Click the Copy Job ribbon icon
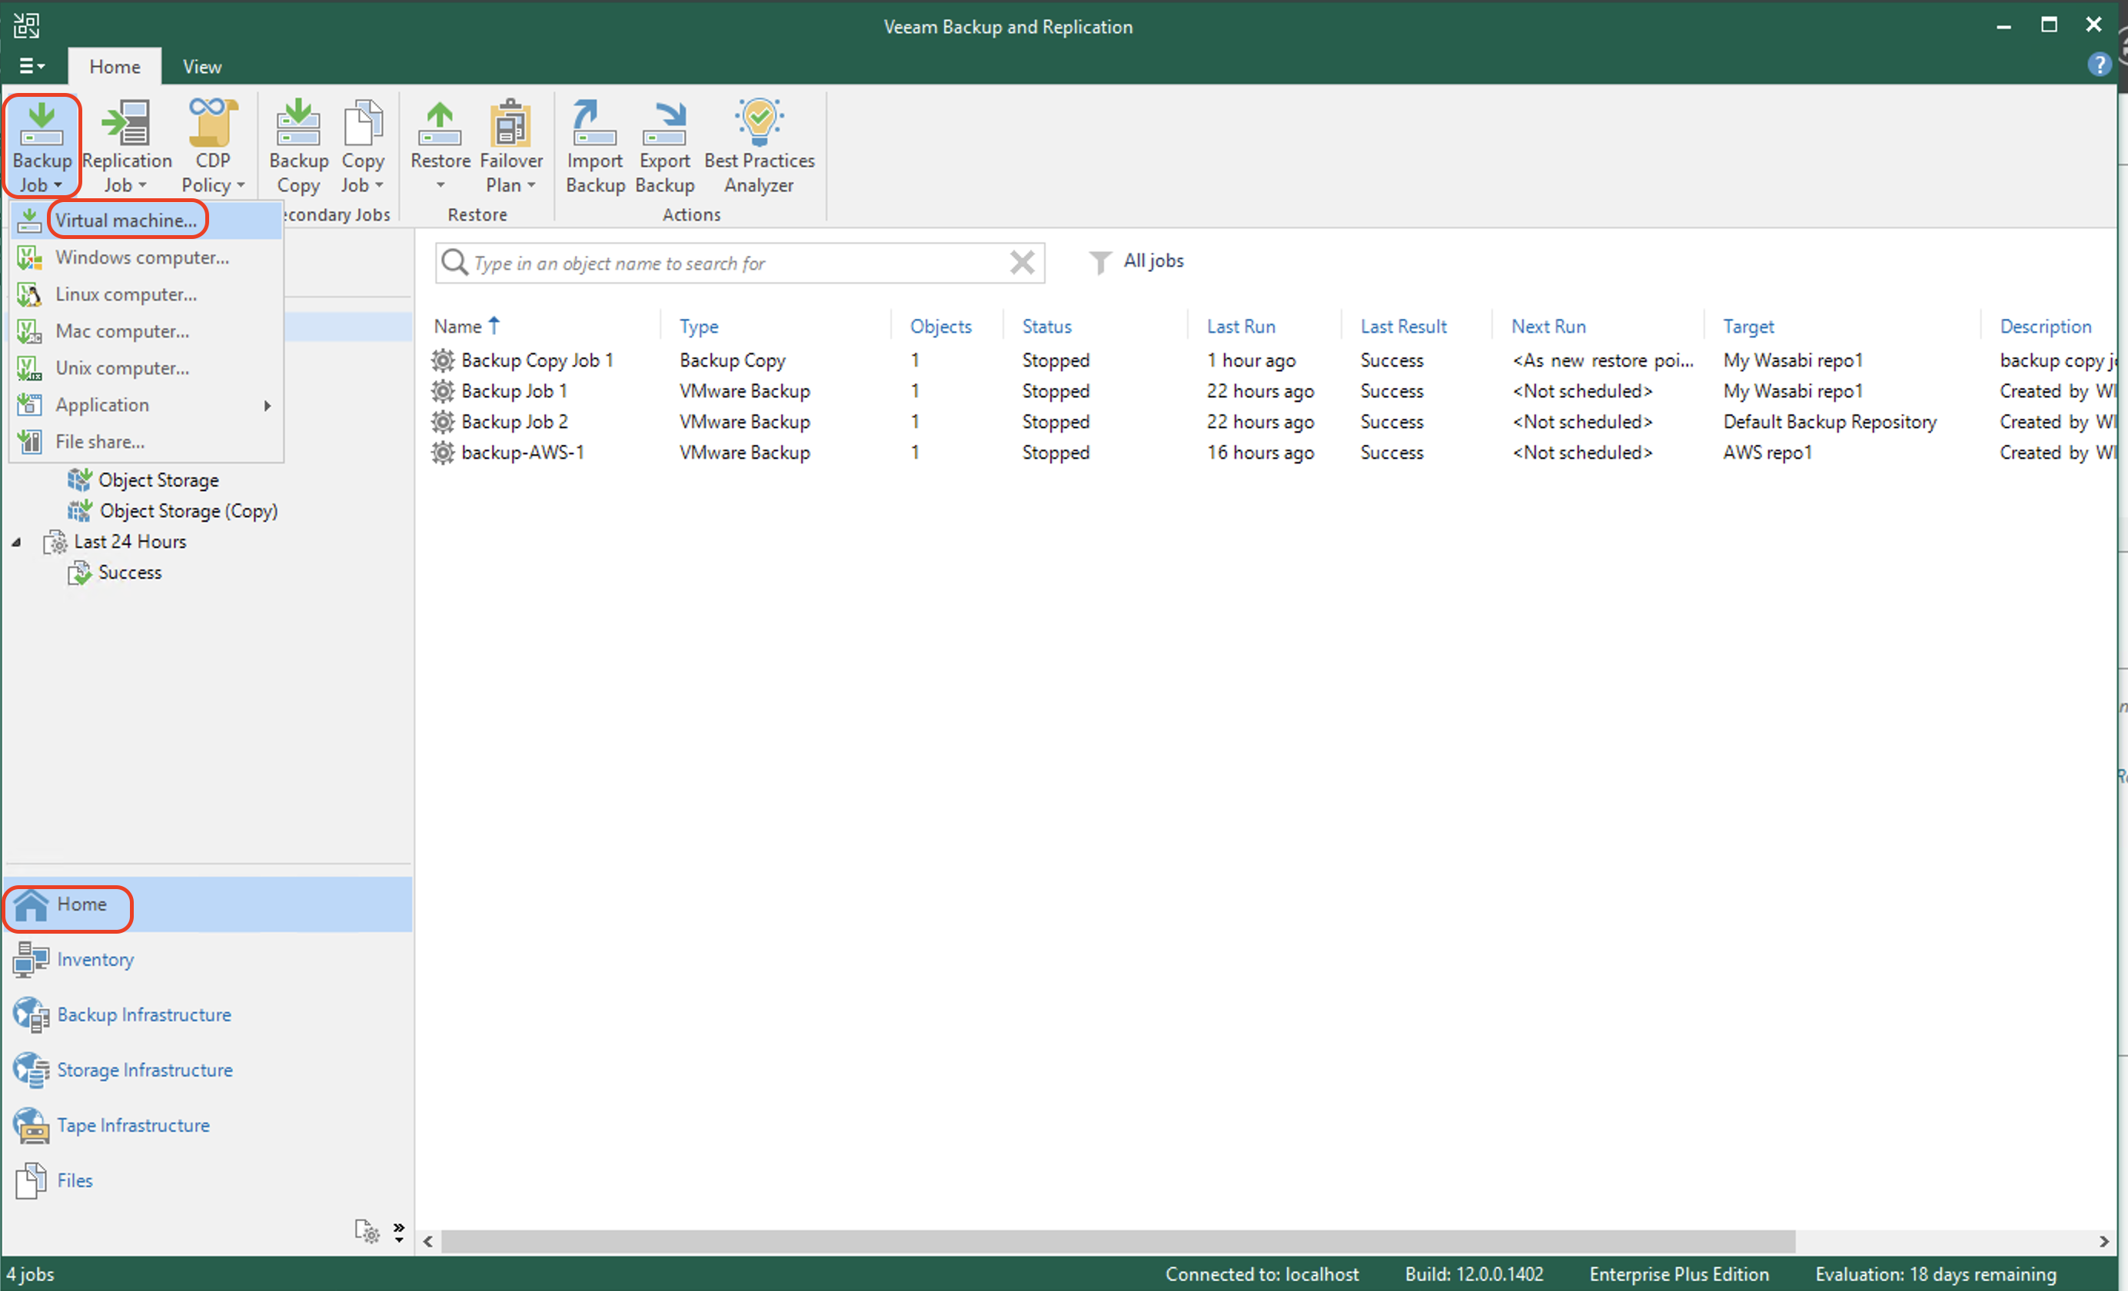Screen dimensions: 2128x1291 pos(363,124)
